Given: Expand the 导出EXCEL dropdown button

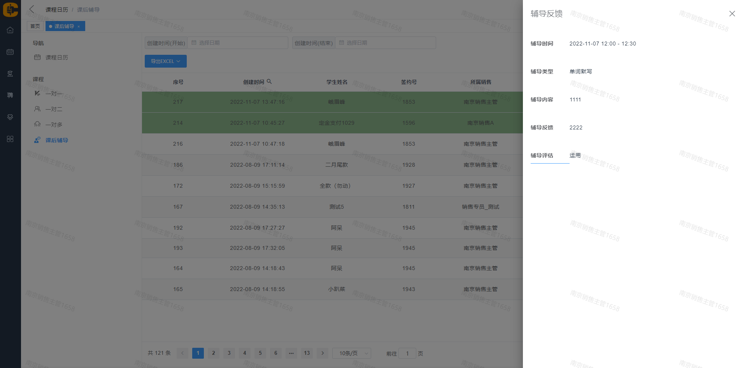Looking at the screenshot, I should [165, 61].
